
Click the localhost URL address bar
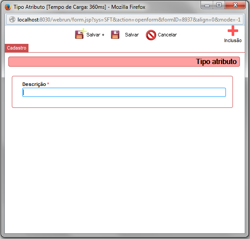(125, 20)
